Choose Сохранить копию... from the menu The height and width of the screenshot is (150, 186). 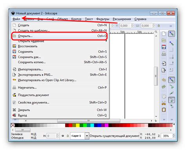point(60,62)
